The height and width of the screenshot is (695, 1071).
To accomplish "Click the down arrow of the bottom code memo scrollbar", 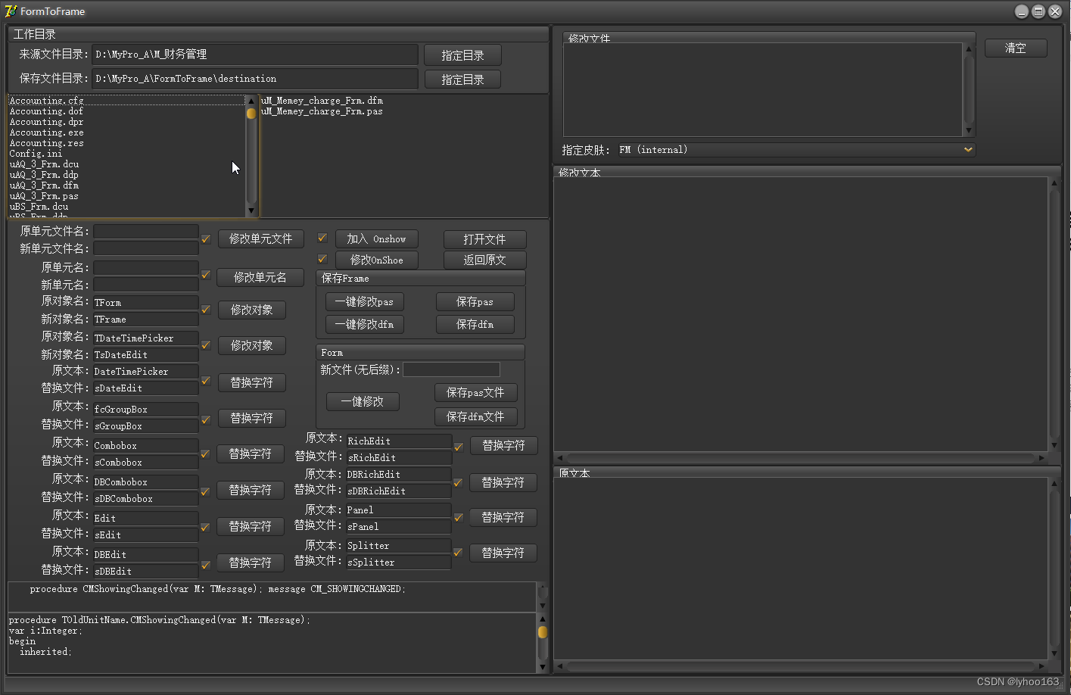I will point(542,667).
